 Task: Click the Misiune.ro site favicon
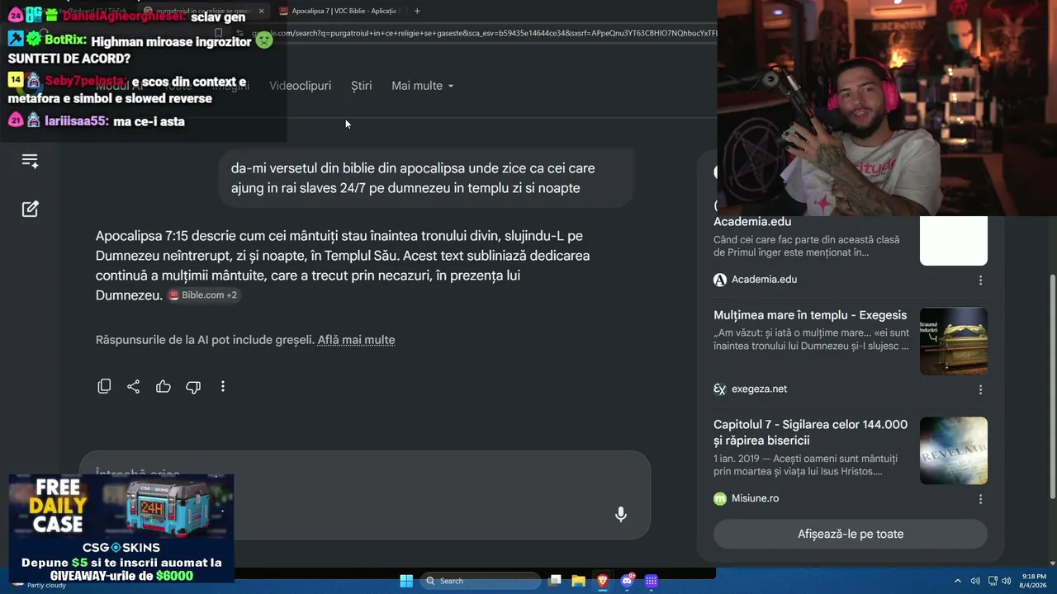pos(720,498)
